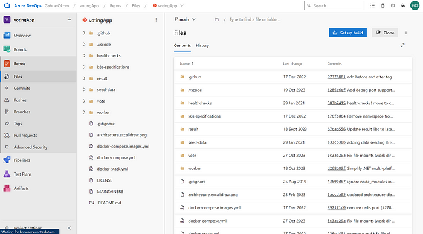The image size is (423, 234).
Task: Open architecture.excalidraw.png in the file table
Action: 213,195
